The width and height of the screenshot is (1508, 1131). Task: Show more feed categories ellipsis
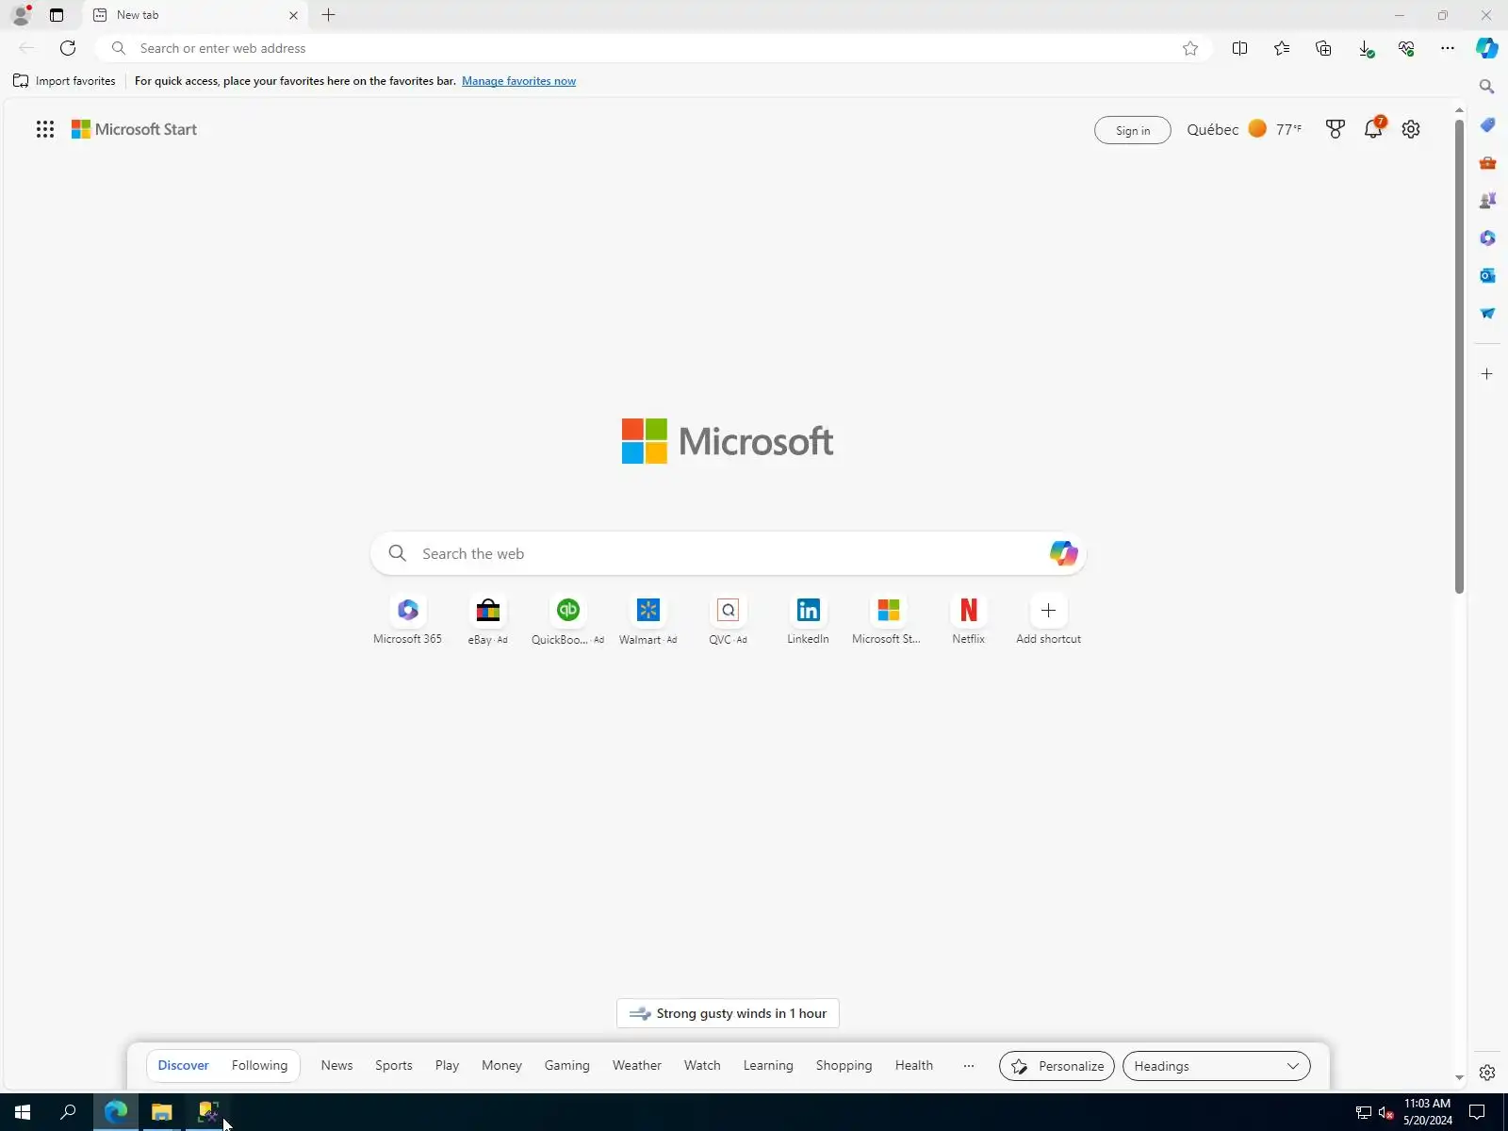click(969, 1066)
